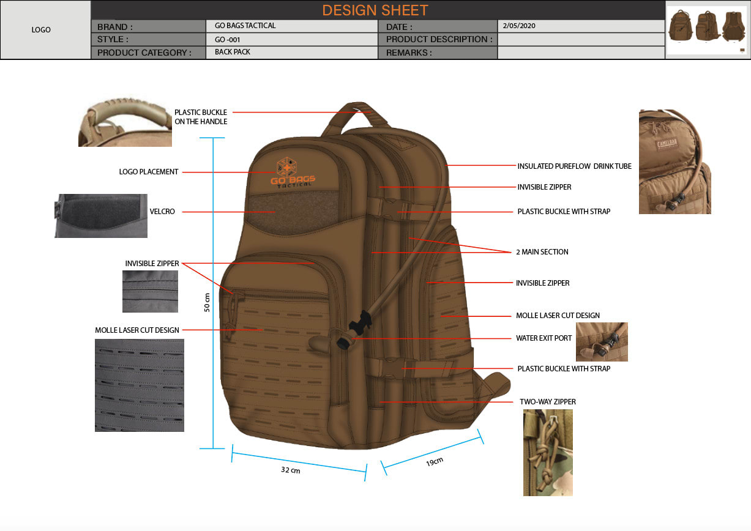Screen dimensions: 751x531
Task: Open the three-view backpack thumbnail in header
Action: click(x=707, y=29)
